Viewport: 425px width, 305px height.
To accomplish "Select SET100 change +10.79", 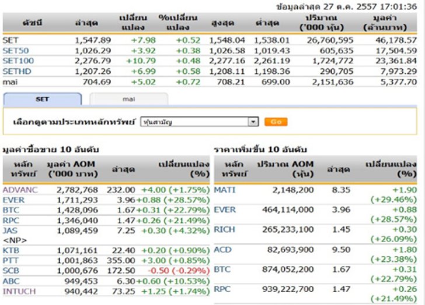I will tap(141, 61).
